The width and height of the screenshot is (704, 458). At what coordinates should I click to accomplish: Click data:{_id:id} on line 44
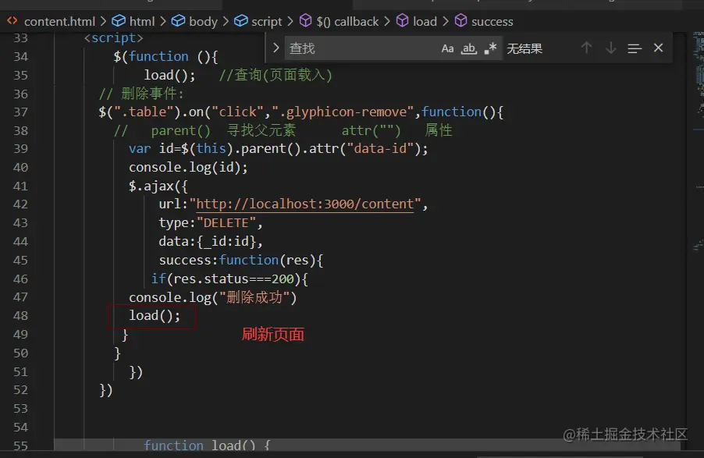pyautogui.click(x=207, y=242)
